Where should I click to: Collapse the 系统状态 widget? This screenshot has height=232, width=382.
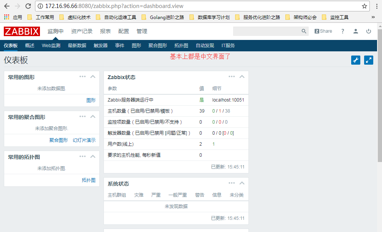pos(242,183)
